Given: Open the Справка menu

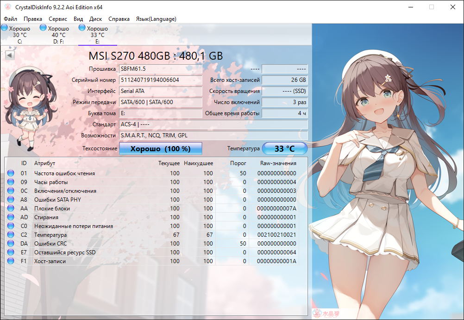Looking at the screenshot, I should point(119,19).
